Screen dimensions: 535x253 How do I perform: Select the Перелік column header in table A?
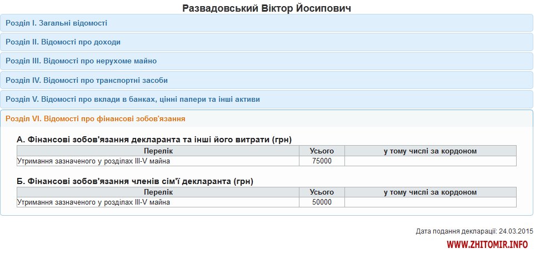pos(158,151)
